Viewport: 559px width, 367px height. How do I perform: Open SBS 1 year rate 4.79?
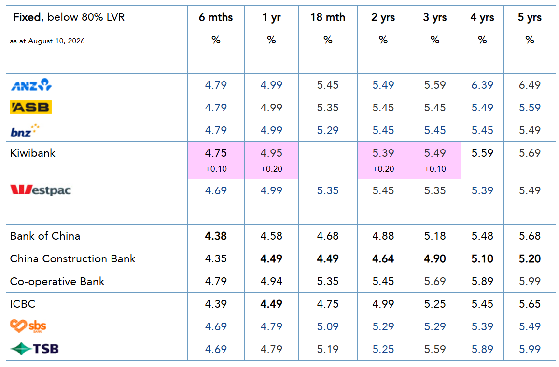271,327
